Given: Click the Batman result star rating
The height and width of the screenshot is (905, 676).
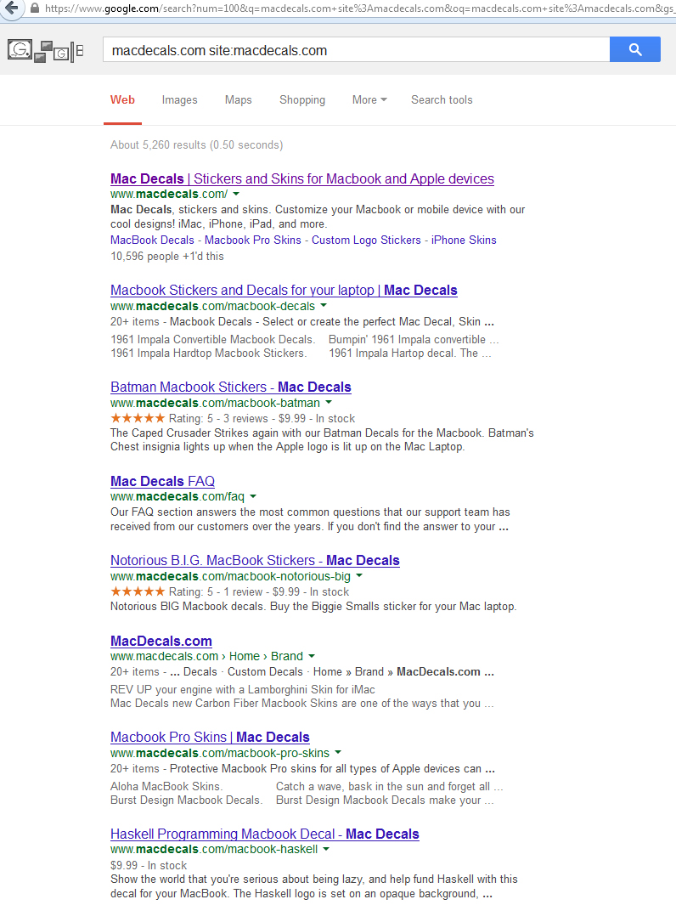Looking at the screenshot, I should (x=138, y=418).
